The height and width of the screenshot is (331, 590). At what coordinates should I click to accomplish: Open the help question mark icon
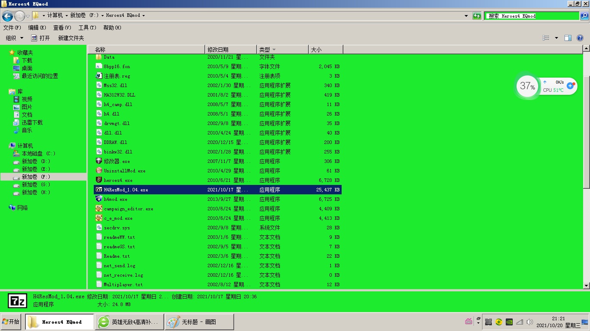580,38
